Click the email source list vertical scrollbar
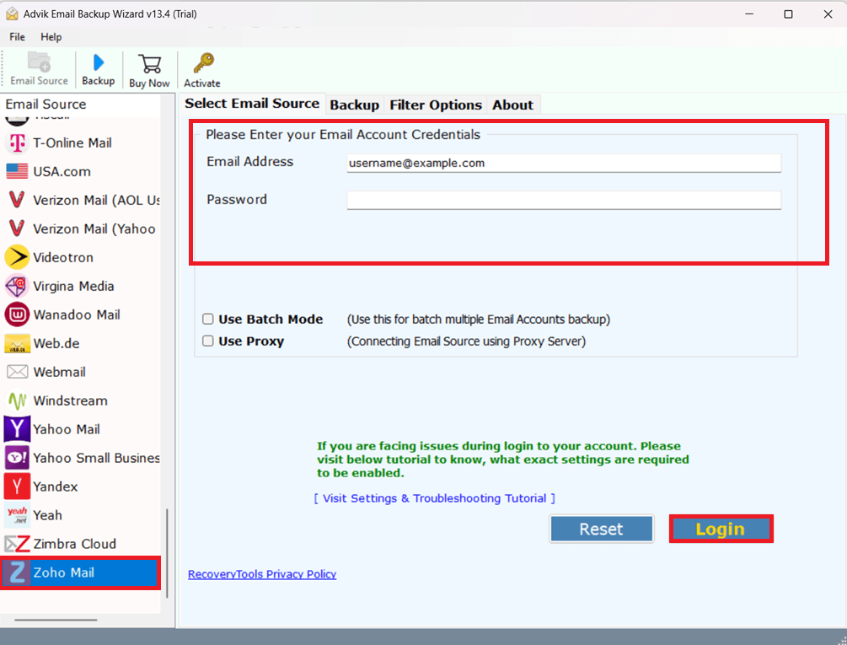The height and width of the screenshot is (645, 847). coord(168,553)
